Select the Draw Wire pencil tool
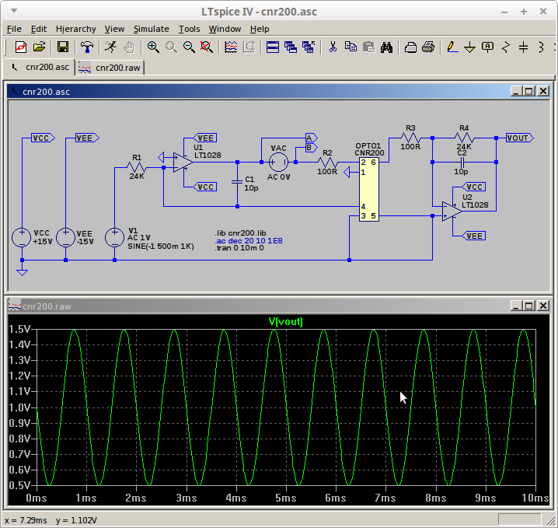This screenshot has height=528, width=558. pos(452,47)
